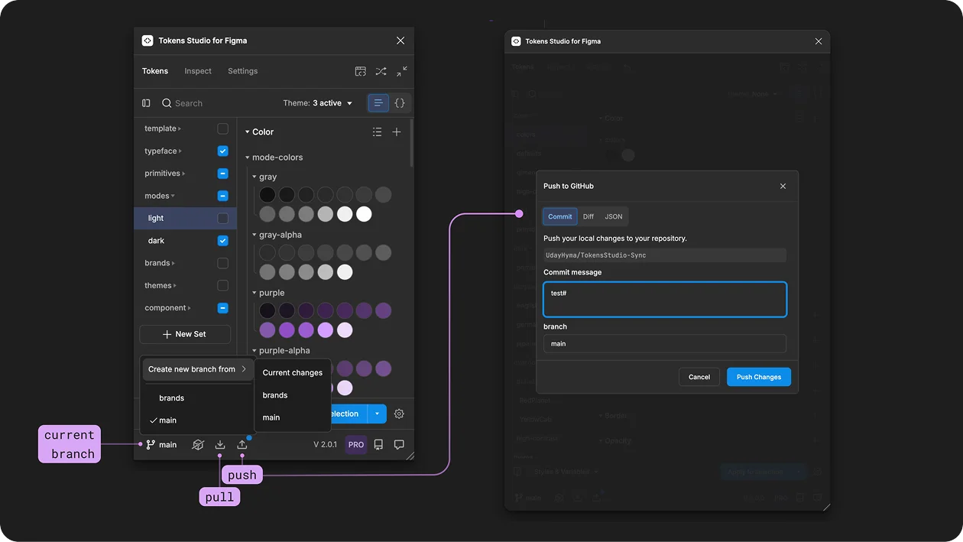Image resolution: width=963 pixels, height=542 pixels.
Task: Switch to the Settings tab
Action: 243,71
